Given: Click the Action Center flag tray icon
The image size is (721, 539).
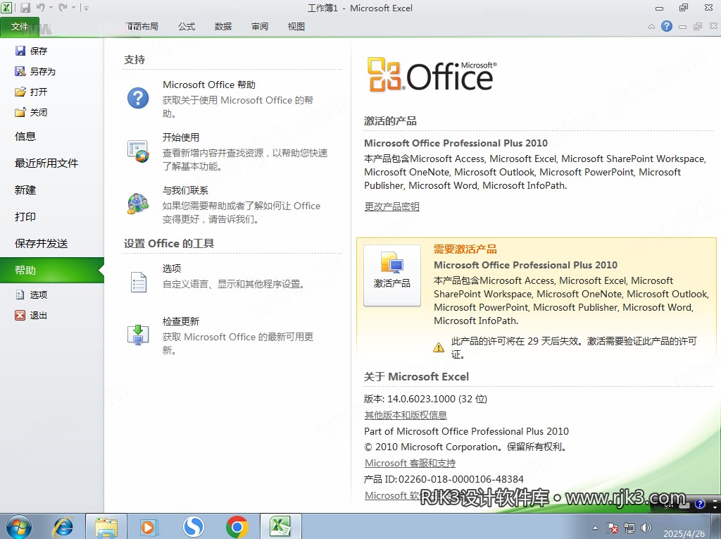Looking at the screenshot, I should [613, 528].
